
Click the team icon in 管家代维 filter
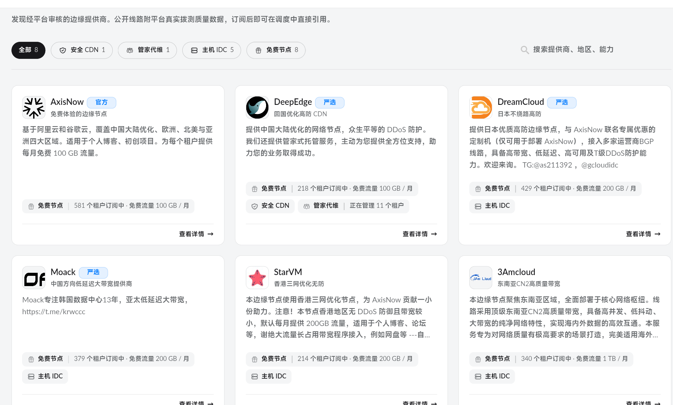(130, 50)
